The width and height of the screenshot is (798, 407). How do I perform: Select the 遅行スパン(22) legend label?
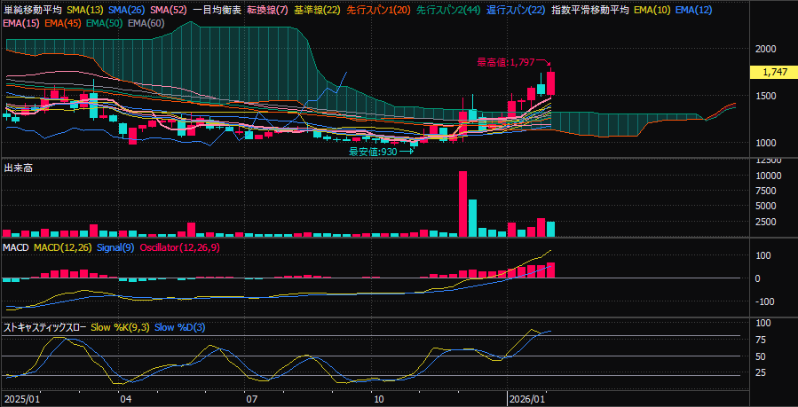pos(516,10)
